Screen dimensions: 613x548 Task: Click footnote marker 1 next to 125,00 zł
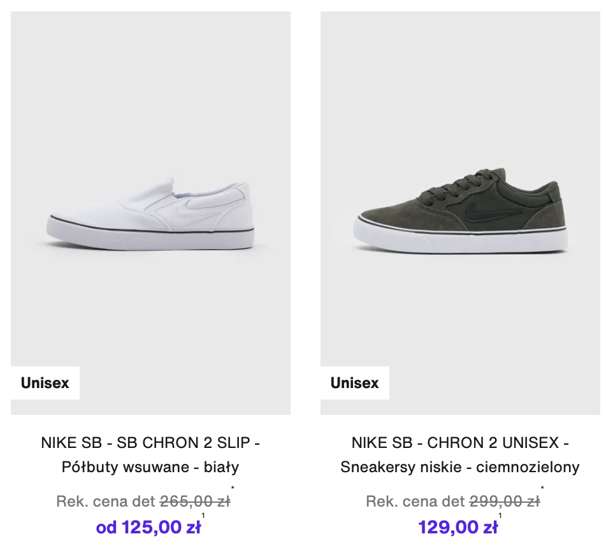tap(203, 516)
